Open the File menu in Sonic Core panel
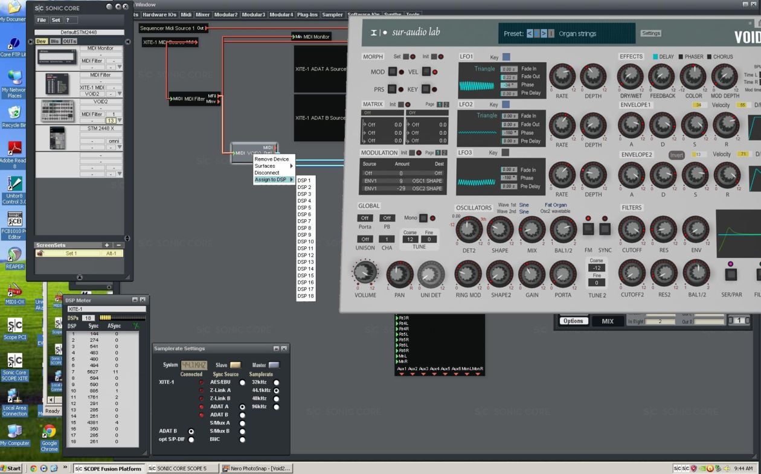 point(41,20)
